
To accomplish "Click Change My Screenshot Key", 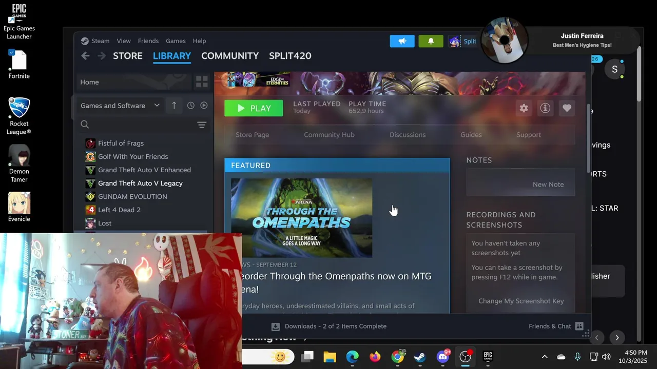I will [521, 301].
